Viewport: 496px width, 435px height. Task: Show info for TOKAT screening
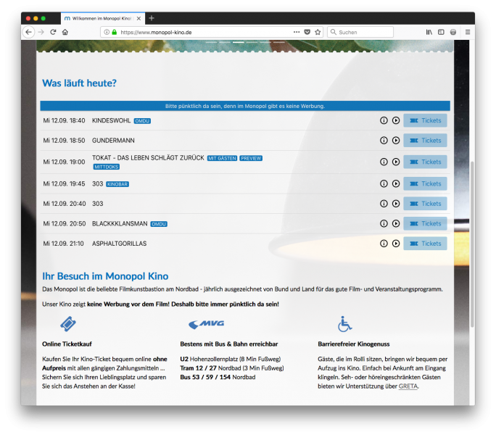coord(384,162)
